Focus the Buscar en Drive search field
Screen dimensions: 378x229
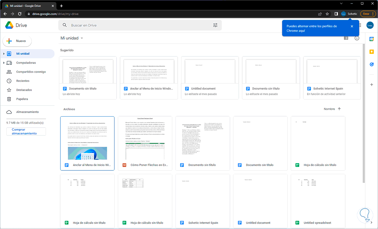pyautogui.click(x=140, y=25)
